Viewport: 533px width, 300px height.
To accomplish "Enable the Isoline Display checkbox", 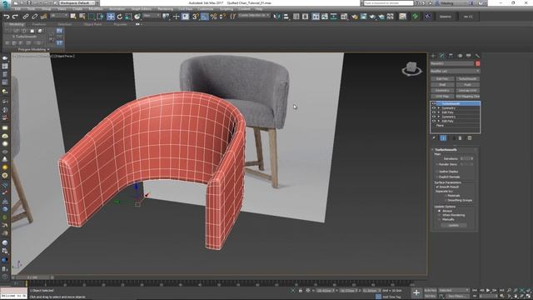I will (x=437, y=172).
